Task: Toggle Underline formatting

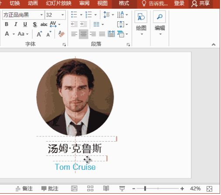Action: coord(25,24)
